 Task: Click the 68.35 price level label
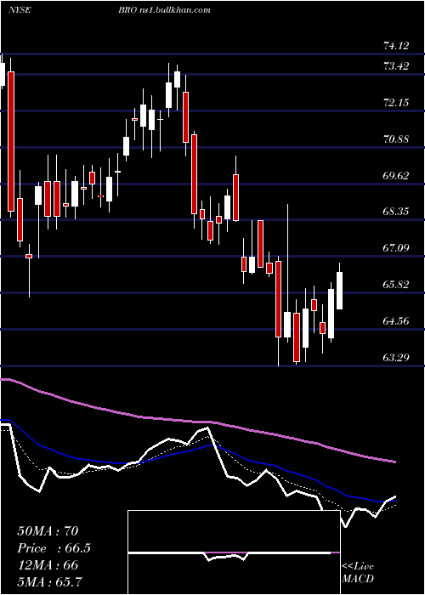pyautogui.click(x=396, y=212)
